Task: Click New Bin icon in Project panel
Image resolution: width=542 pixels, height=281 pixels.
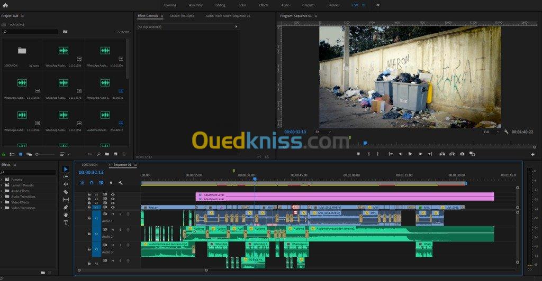Action: pos(107,154)
